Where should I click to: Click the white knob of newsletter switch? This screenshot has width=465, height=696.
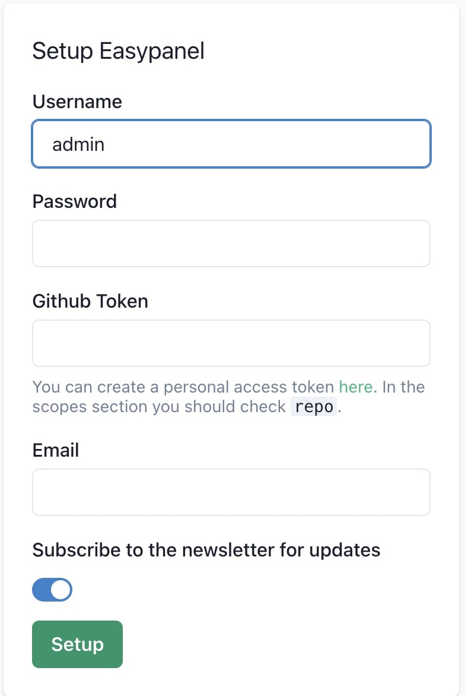pyautogui.click(x=60, y=590)
